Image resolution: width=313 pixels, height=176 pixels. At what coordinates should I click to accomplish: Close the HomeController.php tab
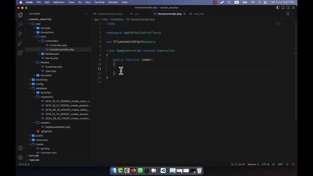pos(184,14)
